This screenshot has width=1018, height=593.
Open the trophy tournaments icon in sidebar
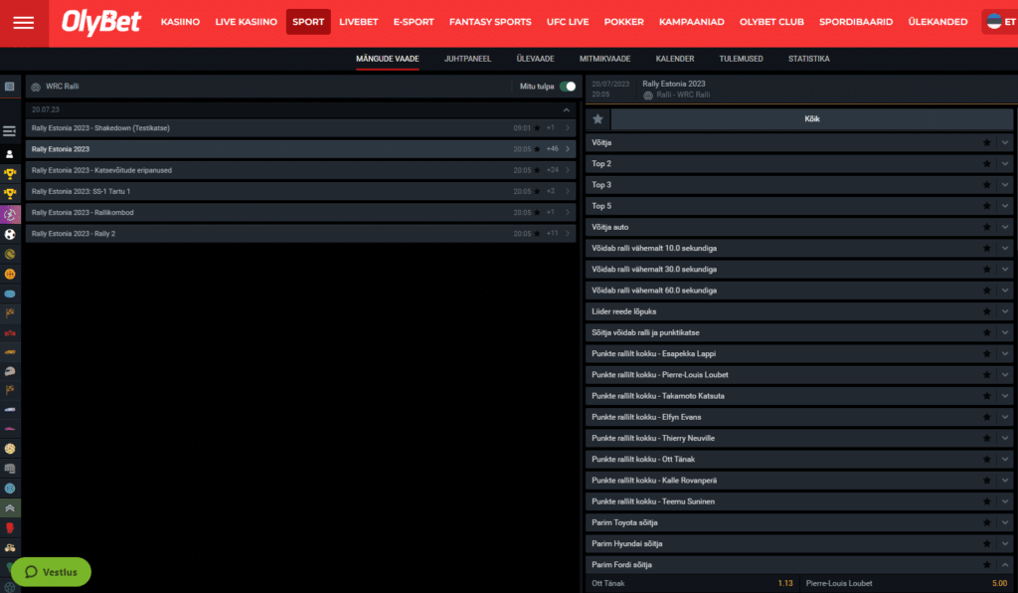point(10,172)
